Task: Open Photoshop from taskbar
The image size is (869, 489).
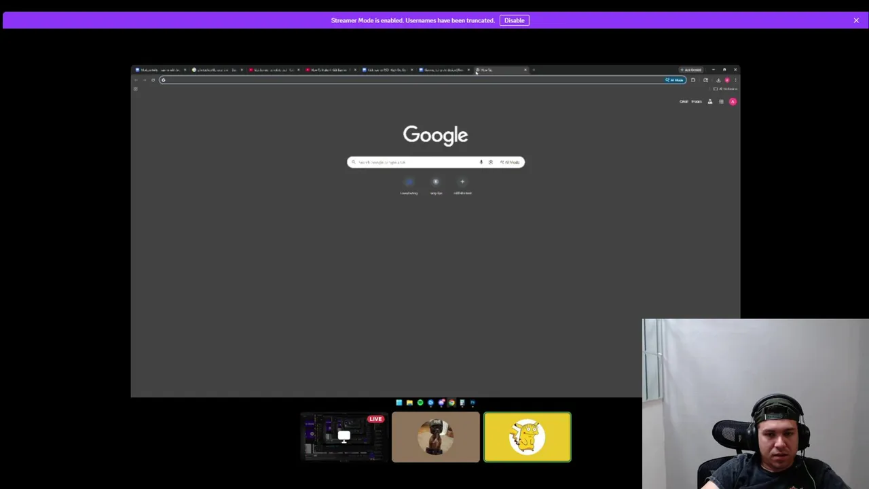Action: [x=473, y=403]
